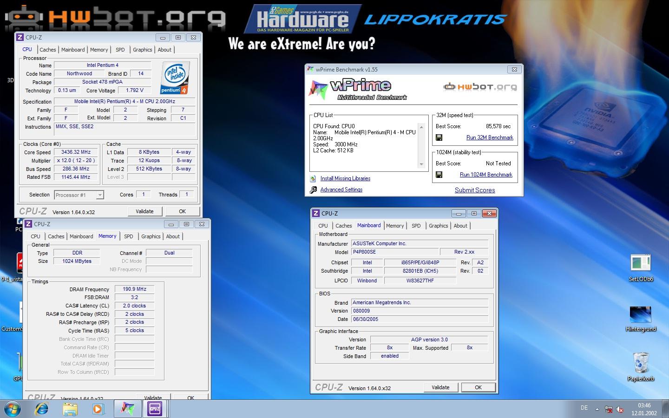Open the Caches tab in the CPU window
The image size is (669, 418).
(x=47, y=50)
